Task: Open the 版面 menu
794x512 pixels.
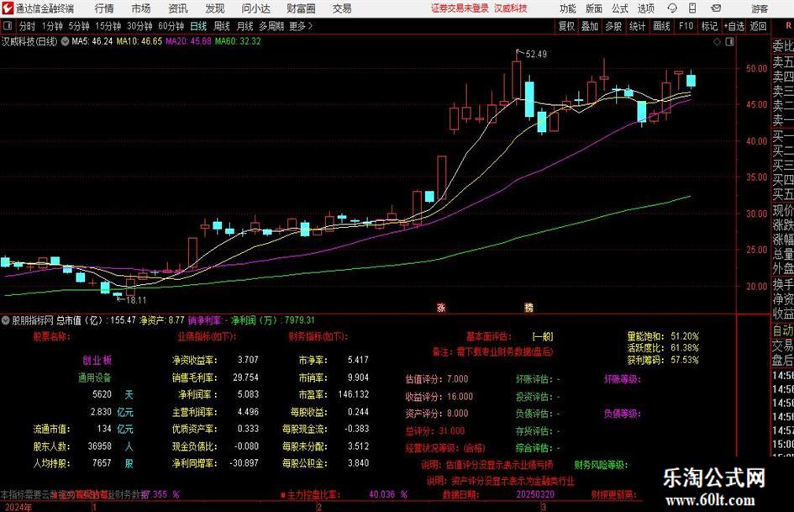Action: [x=593, y=8]
